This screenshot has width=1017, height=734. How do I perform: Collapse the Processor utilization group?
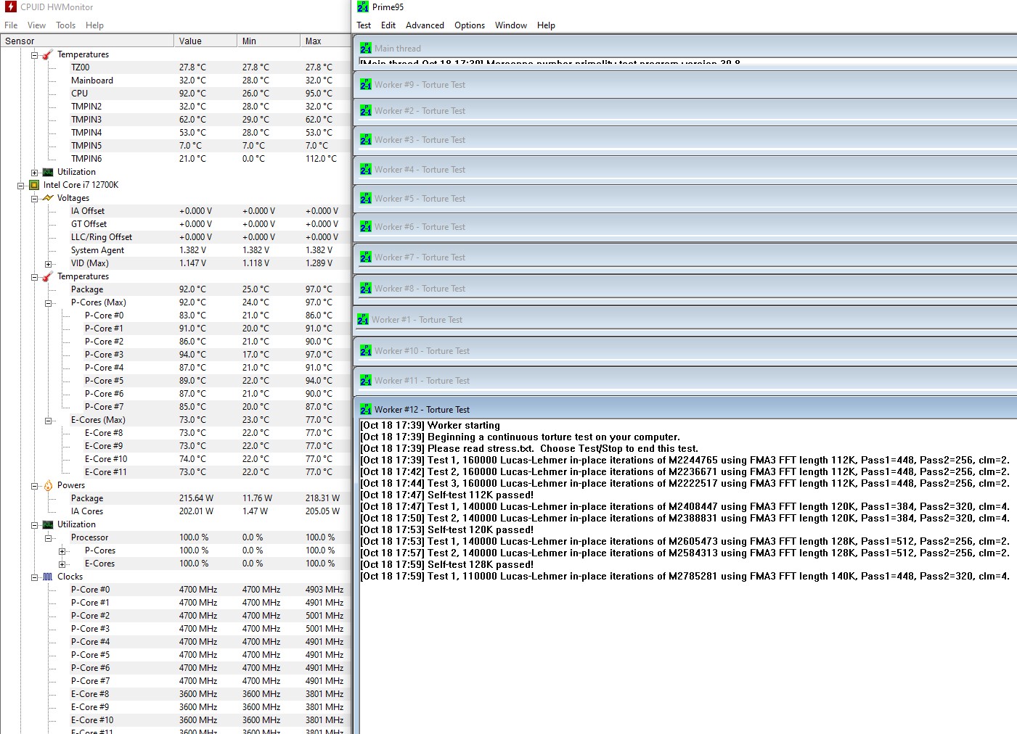49,538
